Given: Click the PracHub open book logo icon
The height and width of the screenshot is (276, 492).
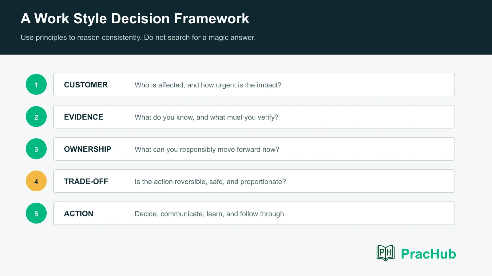Looking at the screenshot, I should coord(386,253).
